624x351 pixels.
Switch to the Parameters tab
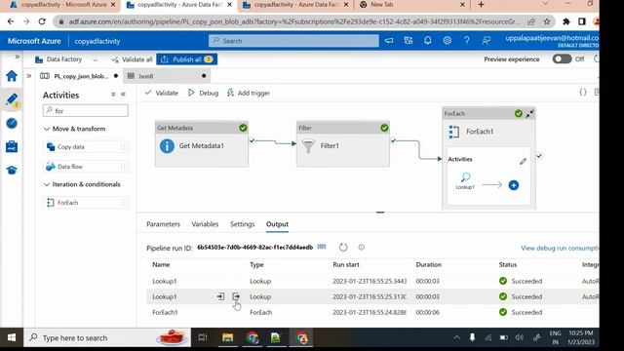(163, 224)
